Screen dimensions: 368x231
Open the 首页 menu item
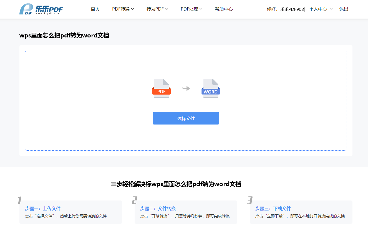[95, 9]
